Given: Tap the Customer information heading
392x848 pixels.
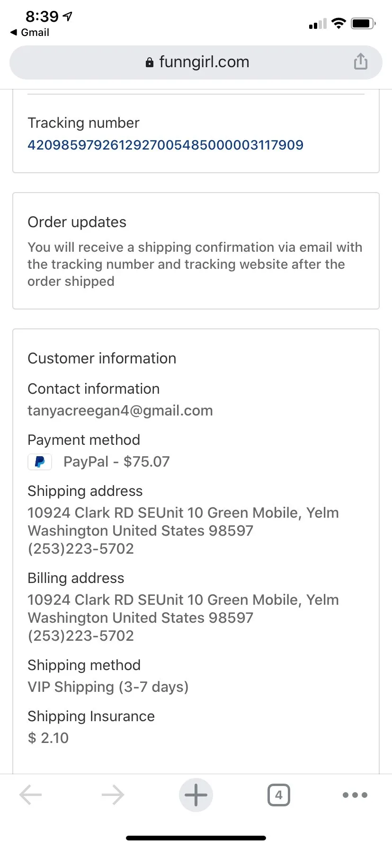Looking at the screenshot, I should pos(102,358).
